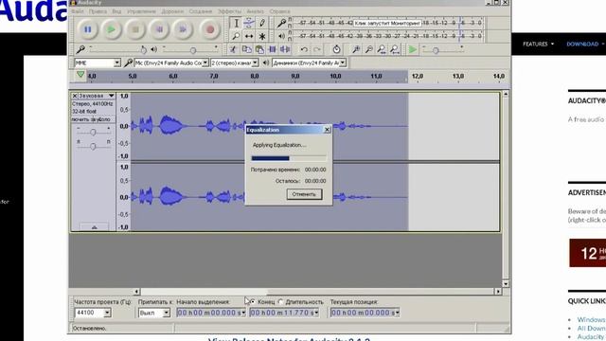Select the Envelope tool
Viewport: 606px width, 341px height.
pyautogui.click(x=249, y=23)
